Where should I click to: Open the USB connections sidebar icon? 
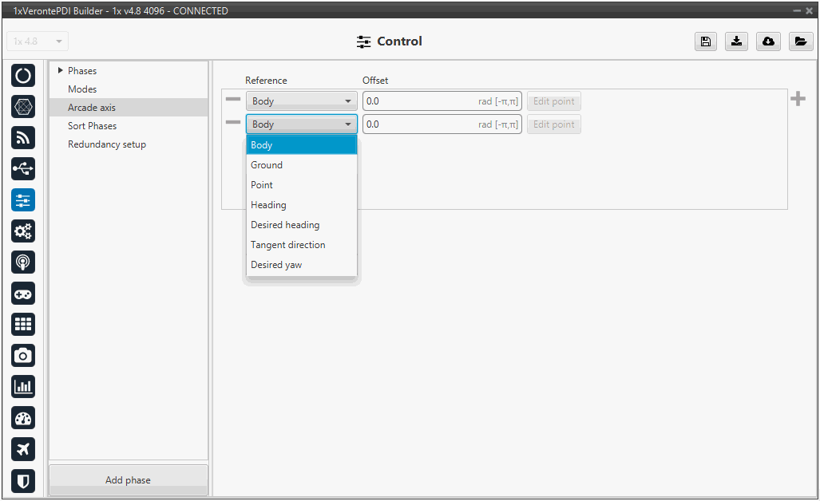coord(23,168)
